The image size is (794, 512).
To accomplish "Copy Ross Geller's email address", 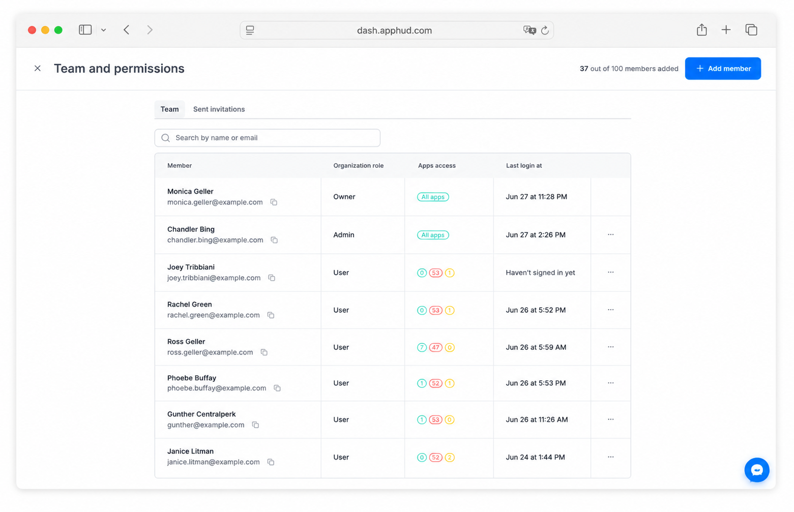I will click(x=264, y=352).
